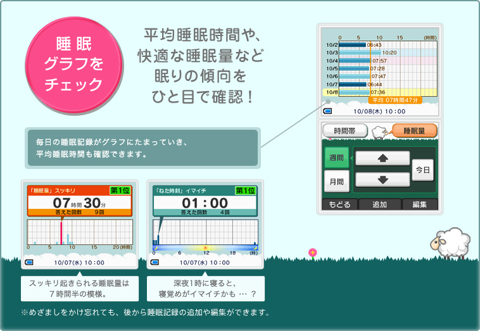Click the battery icon under the weekly graph
This screenshot has height=331, width=480.
(x=327, y=110)
